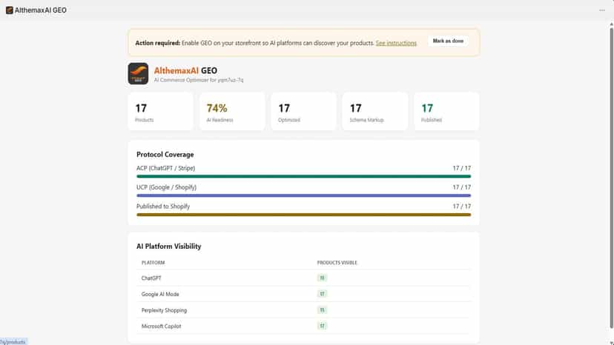Image resolution: width=614 pixels, height=345 pixels.
Task: Click the Google AI Mode row label
Action: [x=160, y=294]
